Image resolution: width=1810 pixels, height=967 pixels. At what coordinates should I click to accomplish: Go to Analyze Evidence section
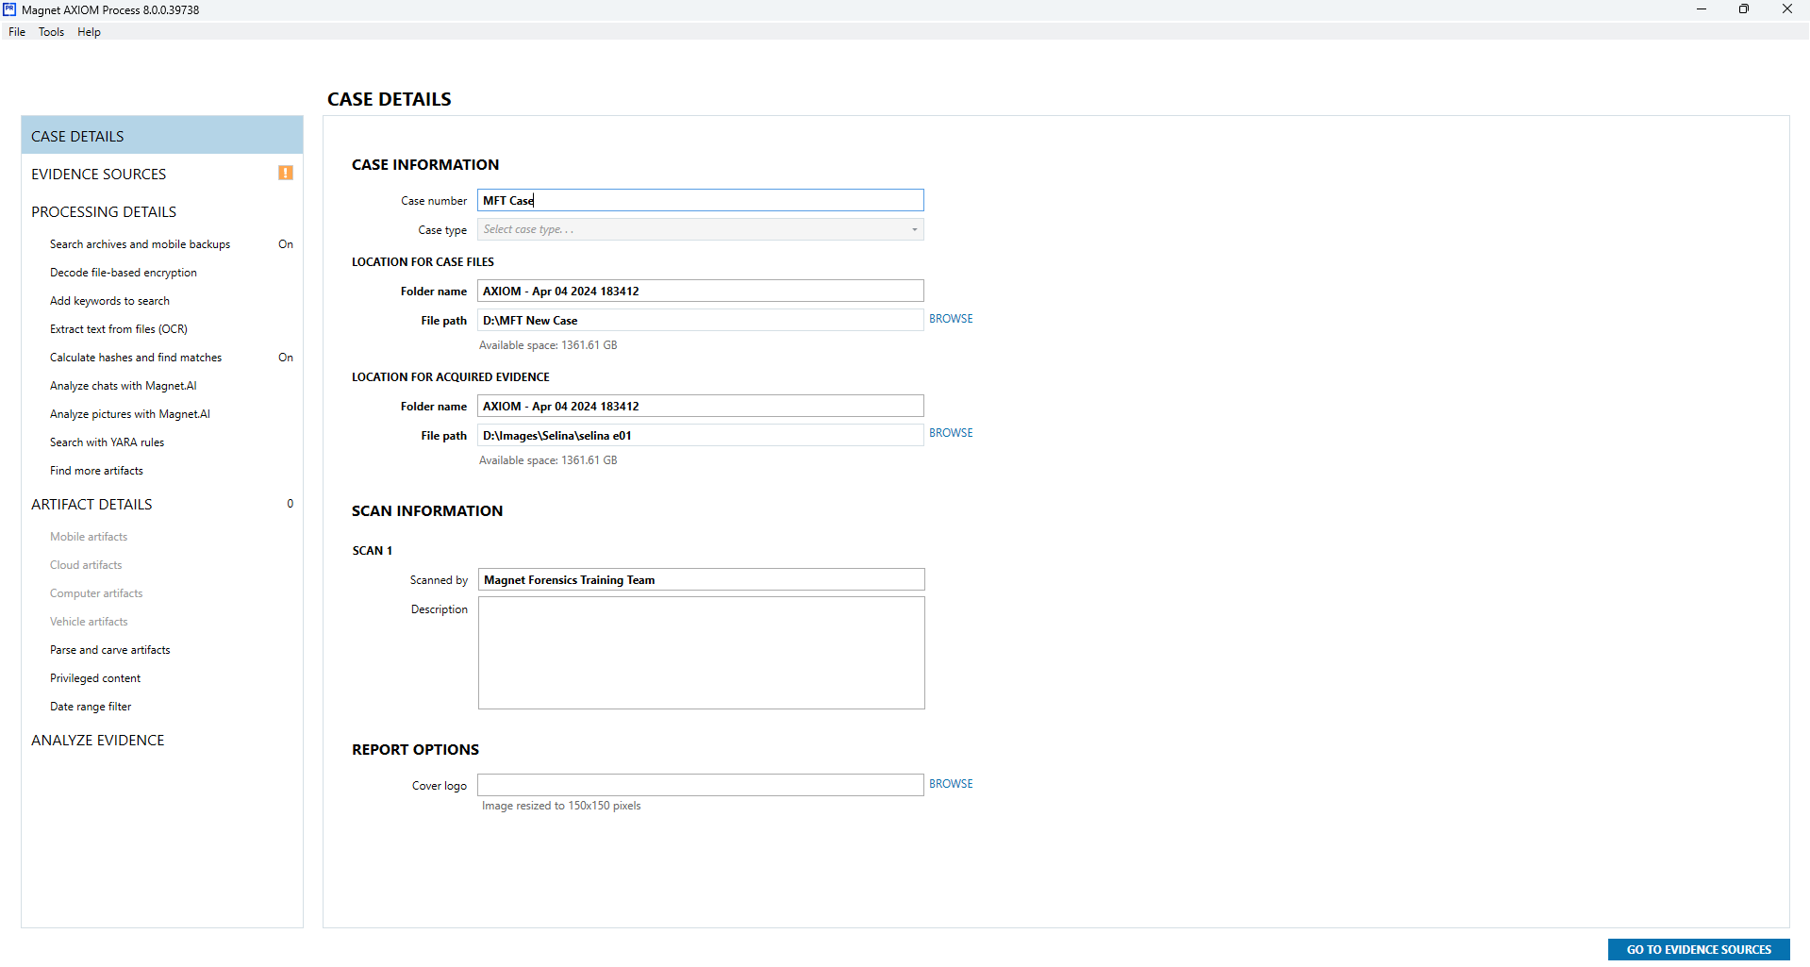point(98,741)
